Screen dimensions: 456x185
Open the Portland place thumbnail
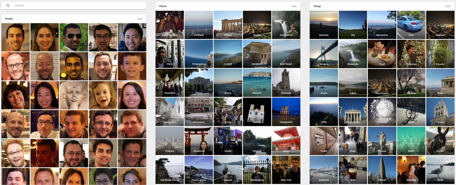[x=199, y=25]
